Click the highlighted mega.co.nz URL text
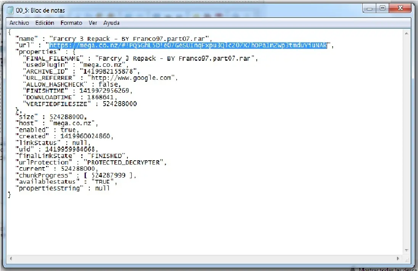The width and height of the screenshot is (418, 271). [188, 45]
